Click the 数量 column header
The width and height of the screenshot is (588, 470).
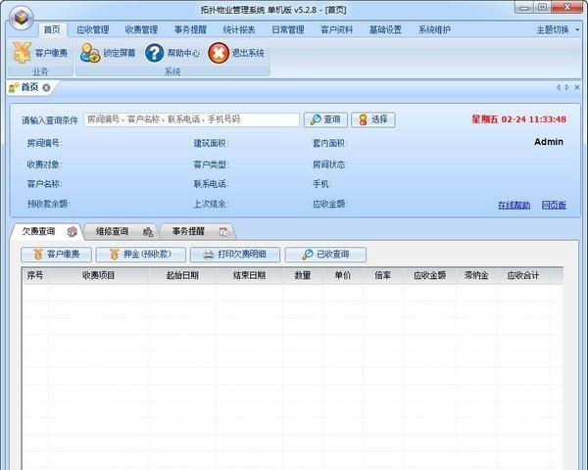(302, 275)
